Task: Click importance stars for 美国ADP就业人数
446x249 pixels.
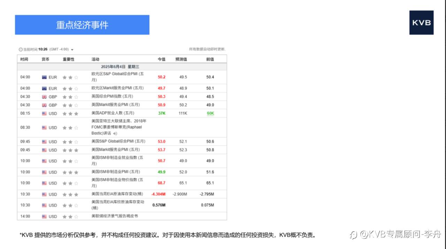Action: coord(70,114)
